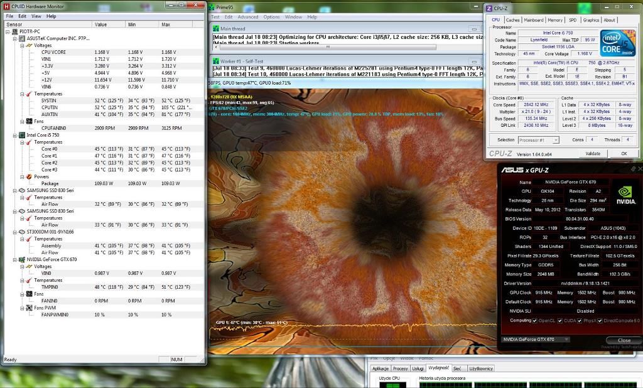Open Prime95 Advanced menu

(247, 17)
